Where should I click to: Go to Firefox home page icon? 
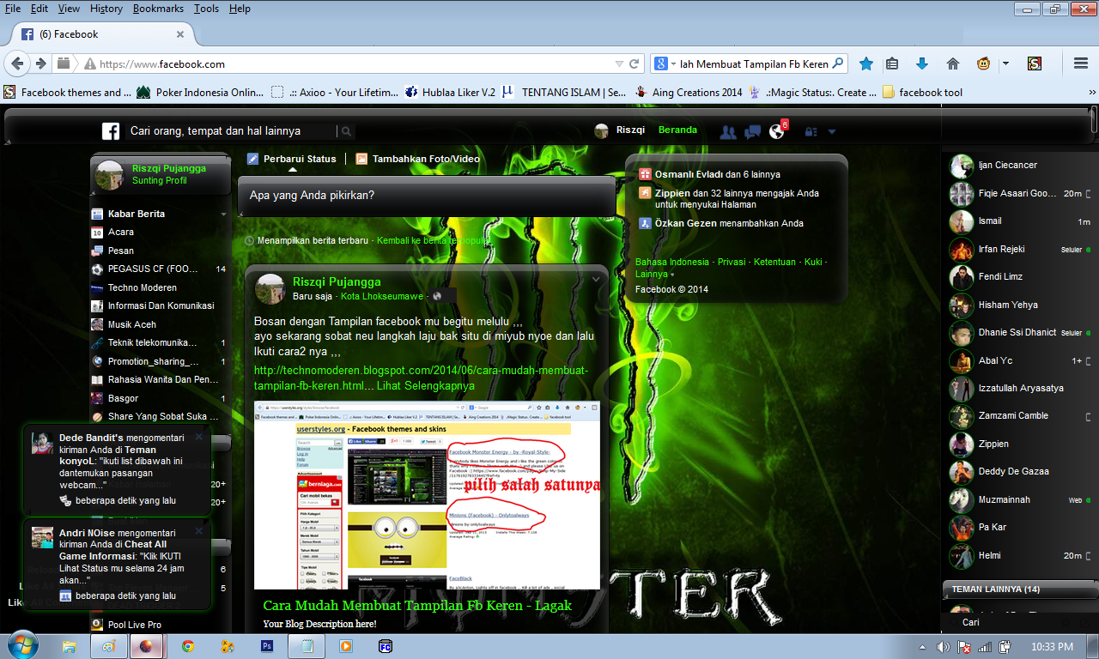click(952, 63)
